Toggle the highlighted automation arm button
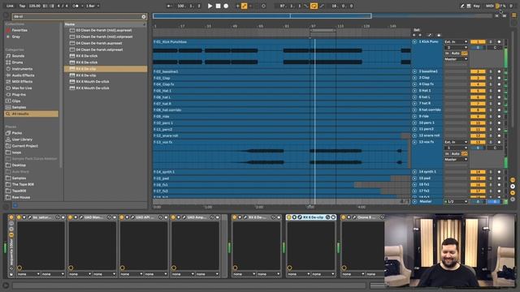520x292 pixels. tap(244, 6)
